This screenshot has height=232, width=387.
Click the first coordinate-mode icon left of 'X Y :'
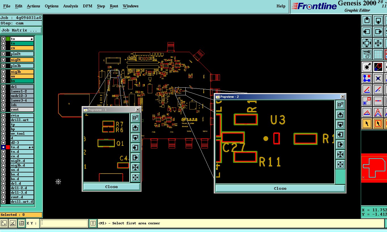4,223
